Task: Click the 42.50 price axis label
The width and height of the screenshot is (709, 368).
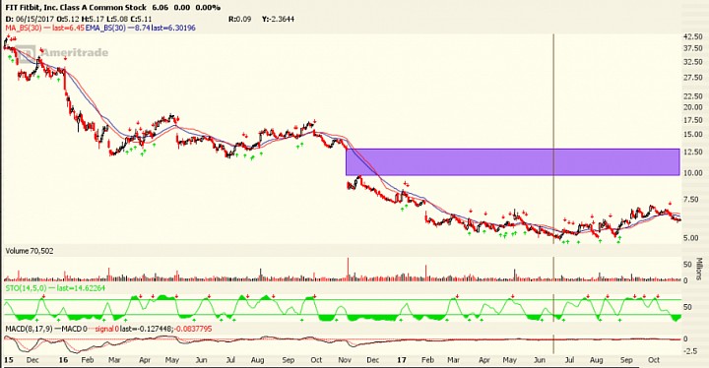Action: 693,37
